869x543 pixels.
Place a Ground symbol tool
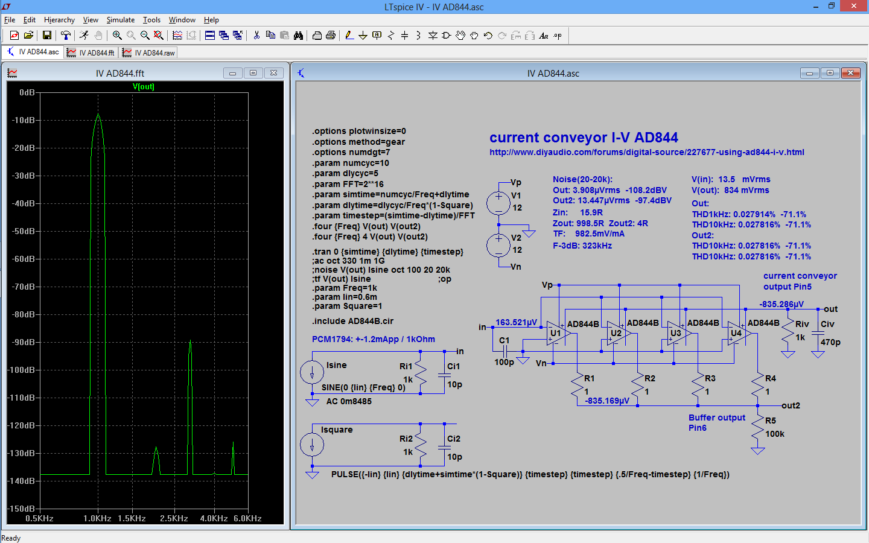coord(363,36)
